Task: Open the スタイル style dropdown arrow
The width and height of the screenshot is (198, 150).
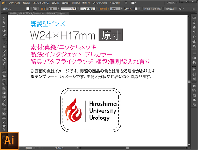Action: point(139,9)
